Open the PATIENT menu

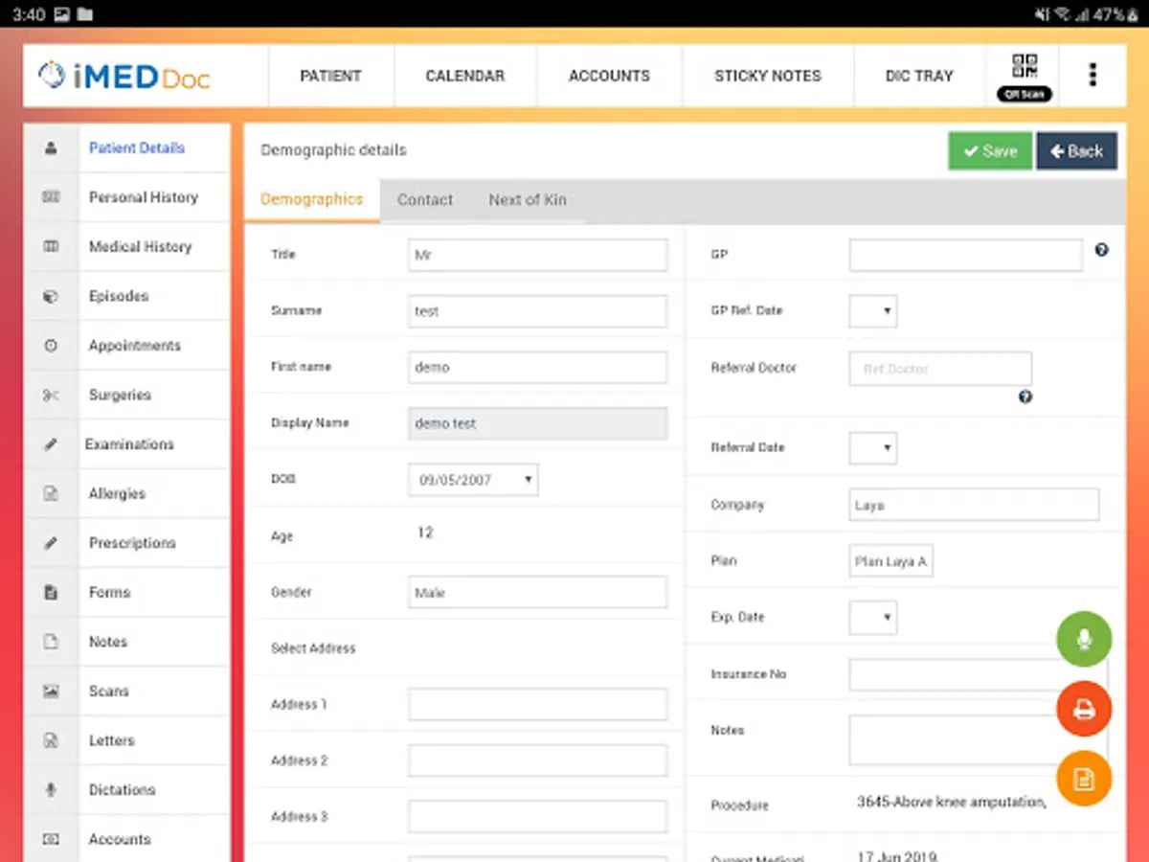[x=330, y=76]
